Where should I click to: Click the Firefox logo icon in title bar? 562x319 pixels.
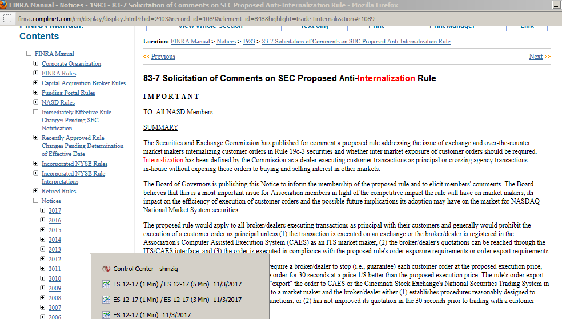pos(3,5)
